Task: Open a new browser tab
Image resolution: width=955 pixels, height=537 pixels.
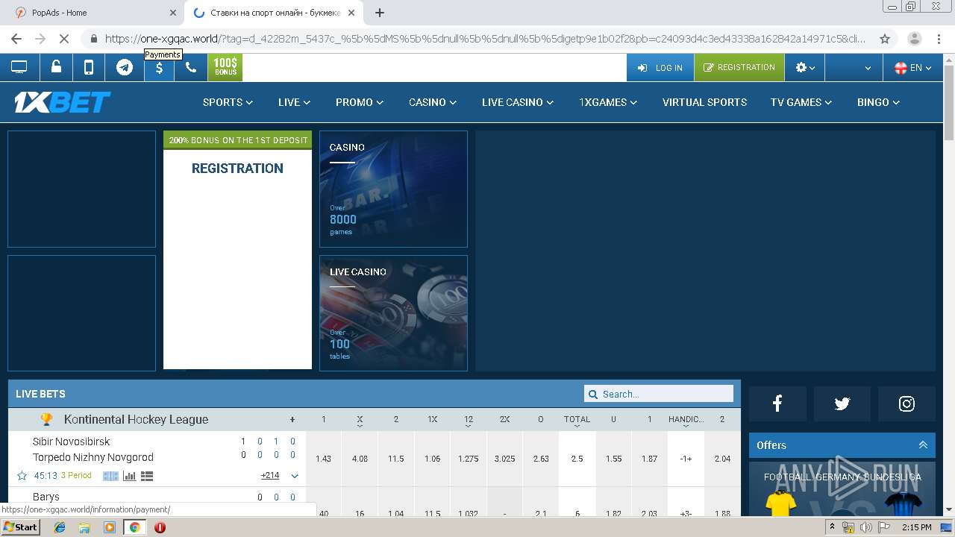Action: pyautogui.click(x=380, y=13)
